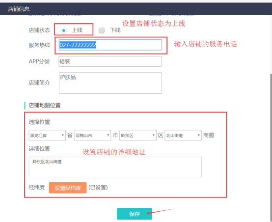Click the 店铺信息 header title
The height and width of the screenshot is (222, 272).
[x=19, y=9]
